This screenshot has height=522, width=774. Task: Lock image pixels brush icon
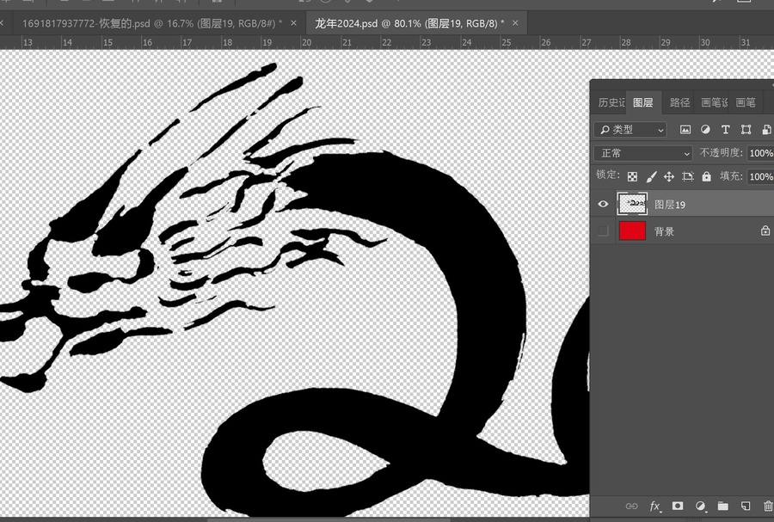(x=651, y=176)
